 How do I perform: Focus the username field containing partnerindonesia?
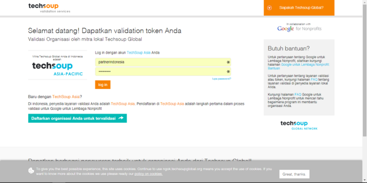click(x=163, y=62)
